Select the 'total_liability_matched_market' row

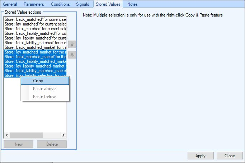click(x=35, y=71)
